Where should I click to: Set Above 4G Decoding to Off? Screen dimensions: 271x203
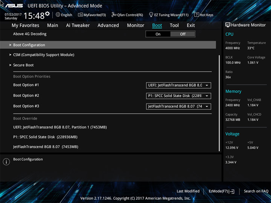(183, 34)
